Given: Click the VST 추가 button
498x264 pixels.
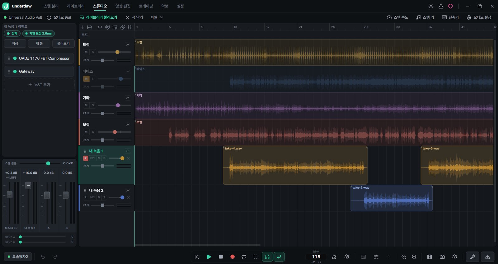Looking at the screenshot, I should (x=39, y=85).
